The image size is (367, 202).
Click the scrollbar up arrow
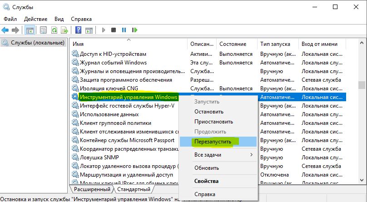click(362, 43)
